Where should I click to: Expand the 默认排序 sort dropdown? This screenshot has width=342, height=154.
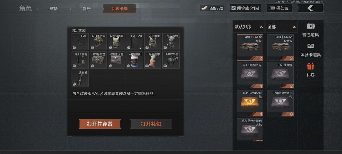(249, 27)
